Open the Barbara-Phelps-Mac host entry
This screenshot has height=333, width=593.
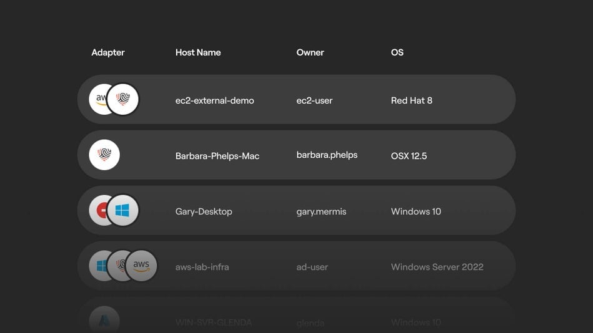pyautogui.click(x=217, y=156)
